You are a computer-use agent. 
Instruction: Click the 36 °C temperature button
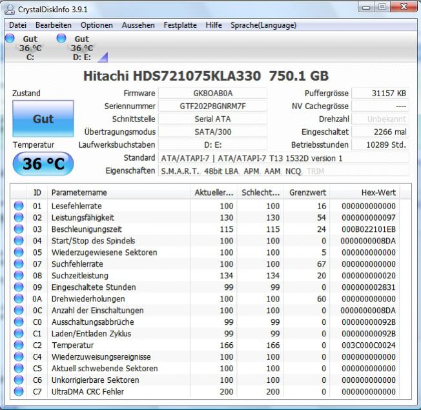point(43,164)
